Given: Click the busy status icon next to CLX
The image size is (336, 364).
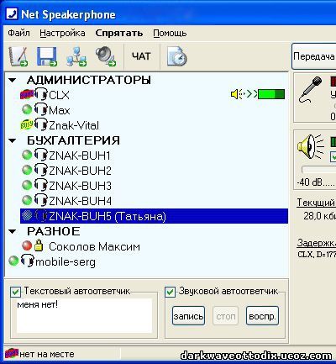Looking at the screenshot, I should pyautogui.click(x=27, y=94).
